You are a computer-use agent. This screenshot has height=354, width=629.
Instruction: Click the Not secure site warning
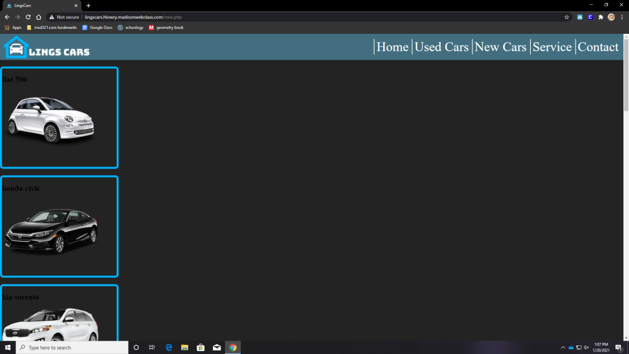(x=64, y=17)
